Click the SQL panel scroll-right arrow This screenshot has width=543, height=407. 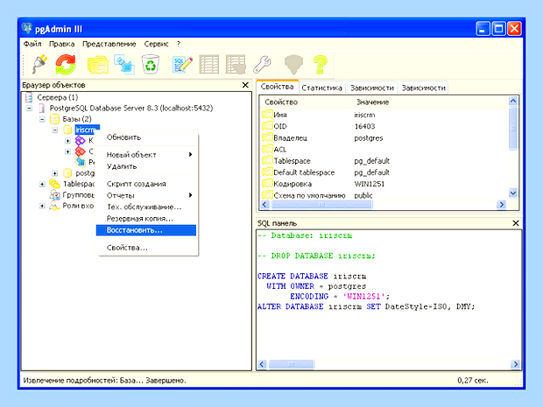(515, 364)
